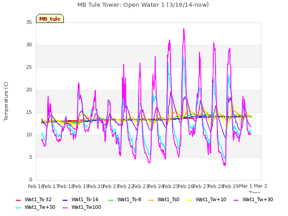
Task: Select the Wat1_Tw+30 legend label
Action: [258, 200]
